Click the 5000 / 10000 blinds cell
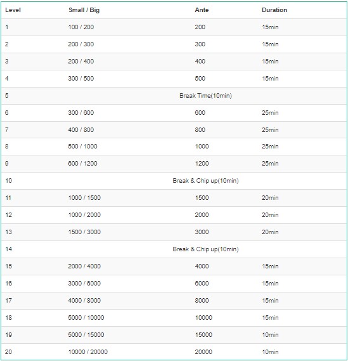The height and width of the screenshot is (361, 348). click(x=86, y=318)
